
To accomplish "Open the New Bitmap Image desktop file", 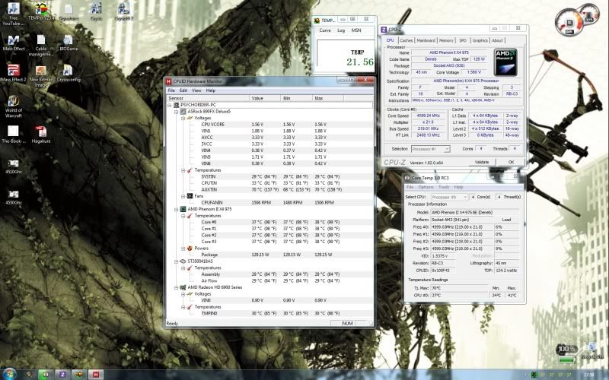I will point(41,75).
